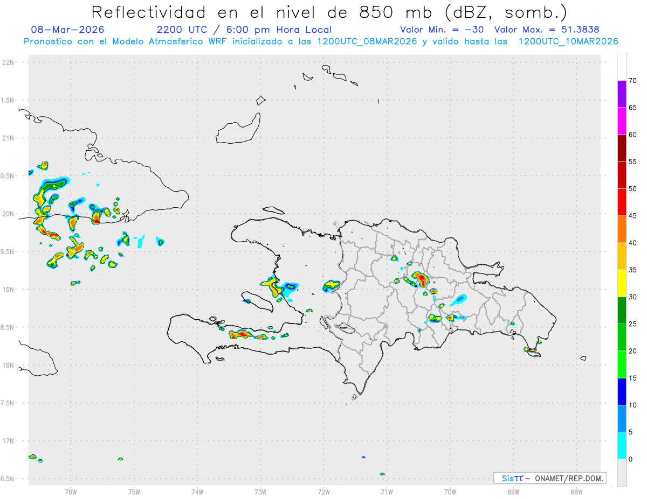Pick the dark maroon 55–60 dBZ colorbar segment

(622, 148)
